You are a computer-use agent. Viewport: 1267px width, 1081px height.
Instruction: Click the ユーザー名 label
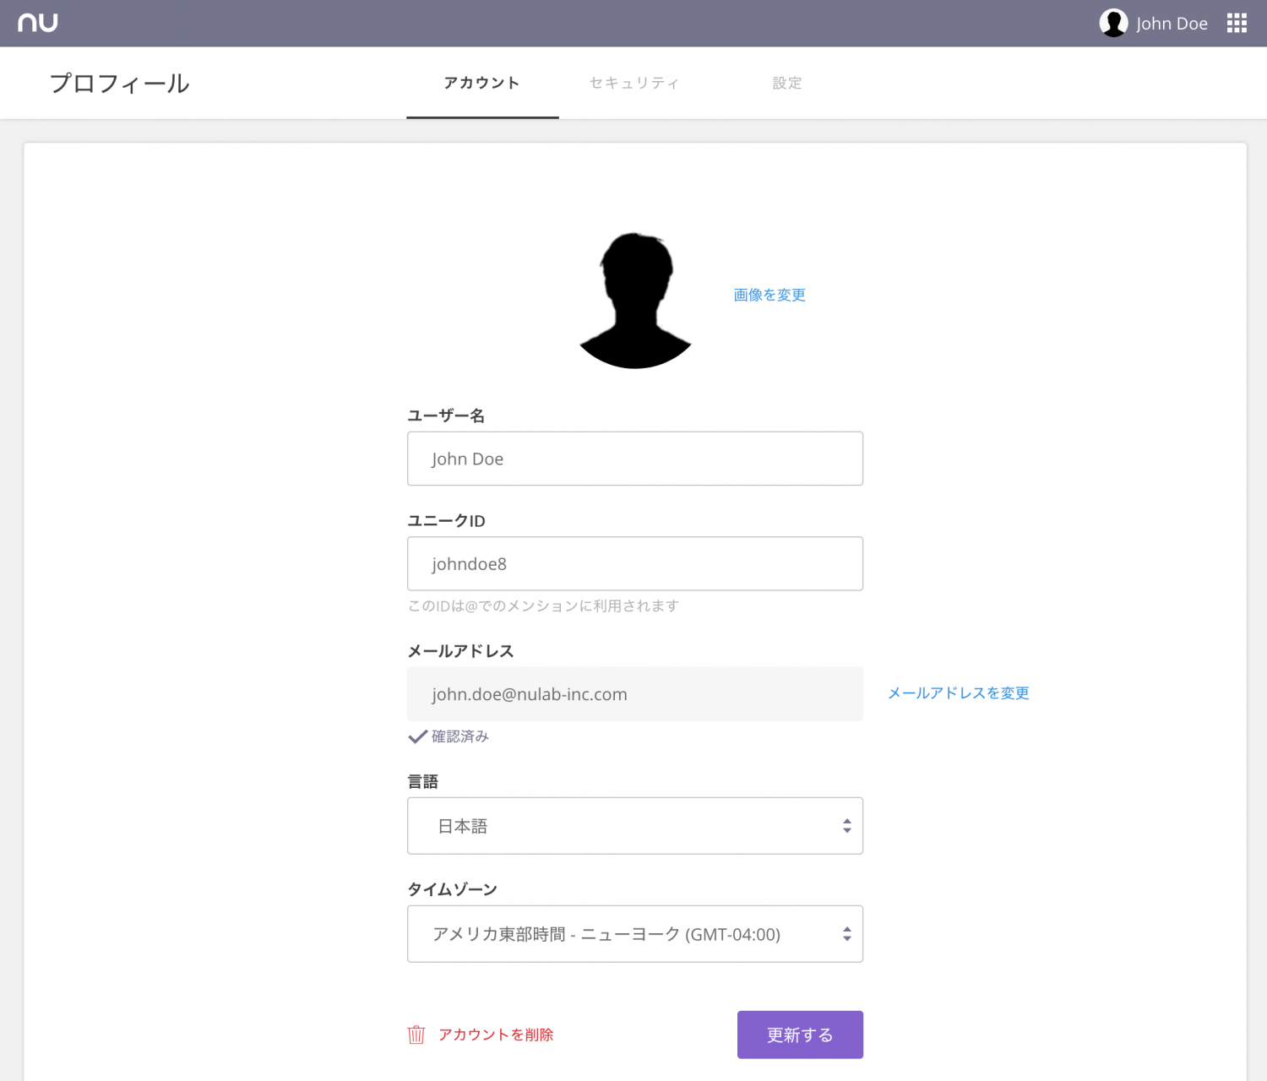pos(446,416)
